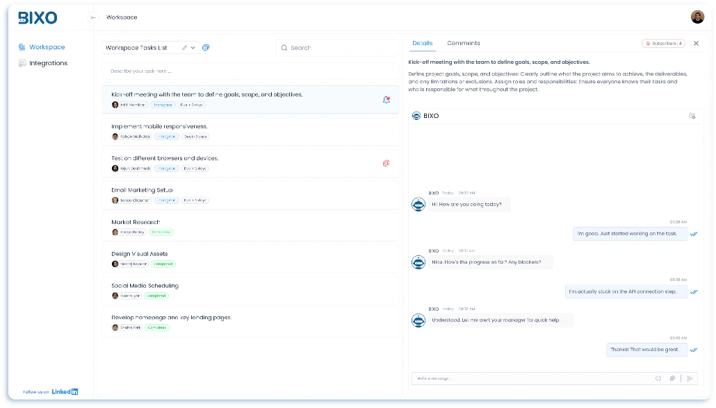
Task: Open the emoji picker in chat
Action: 658,378
